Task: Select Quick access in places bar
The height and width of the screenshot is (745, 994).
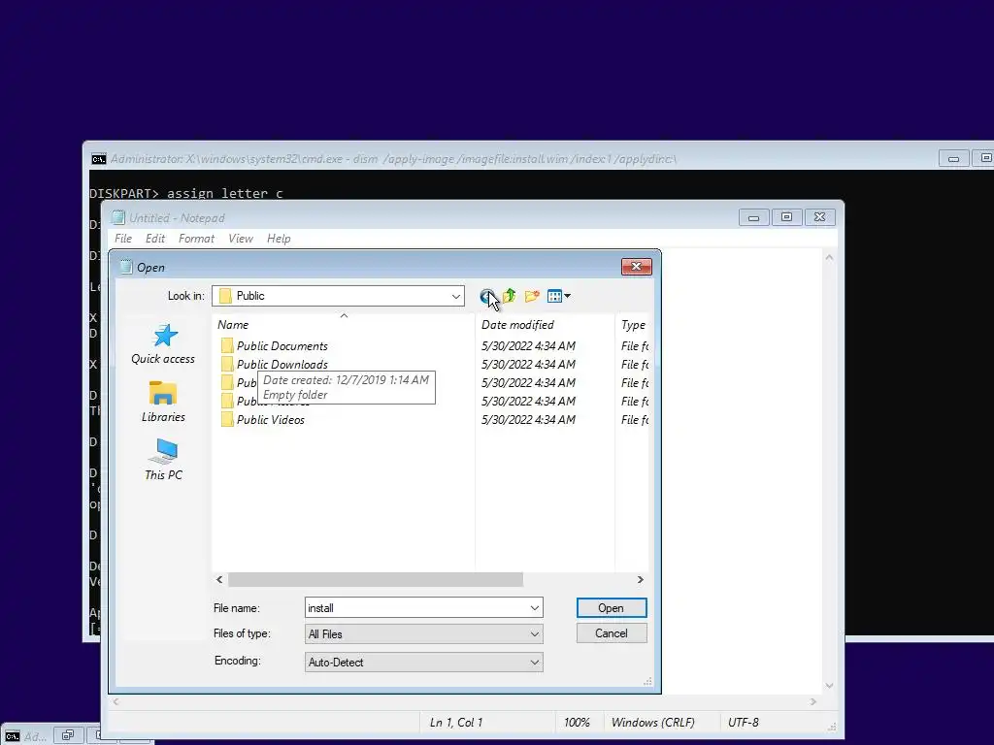Action: (x=163, y=344)
